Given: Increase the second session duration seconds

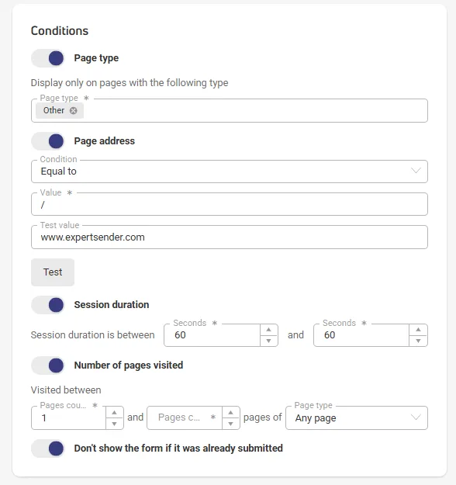Looking at the screenshot, I should coord(418,330).
